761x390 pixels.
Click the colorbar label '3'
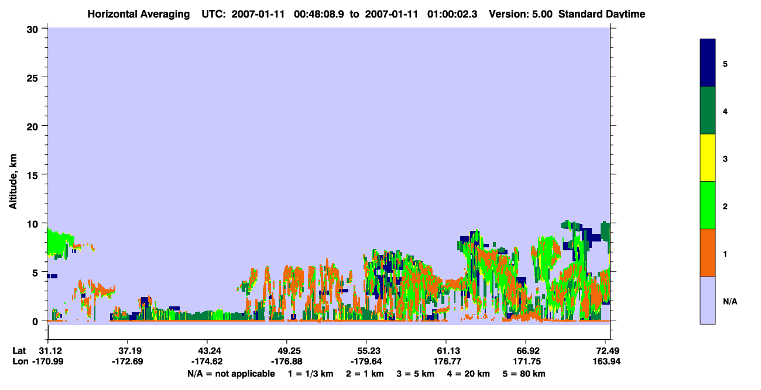(725, 158)
